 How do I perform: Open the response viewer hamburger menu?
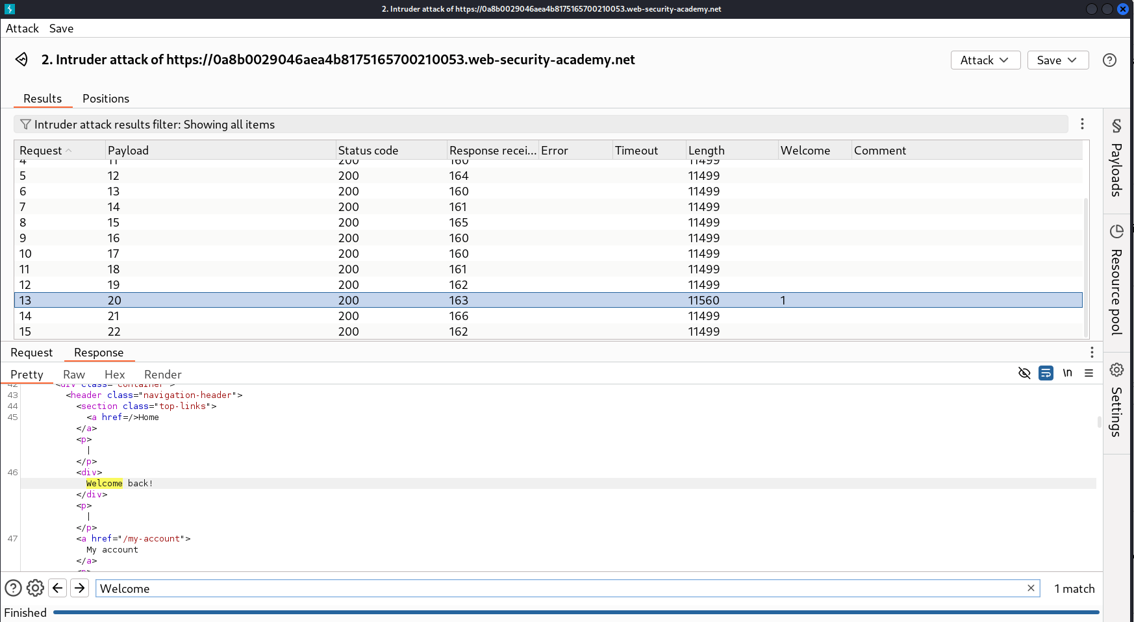pyautogui.click(x=1089, y=373)
